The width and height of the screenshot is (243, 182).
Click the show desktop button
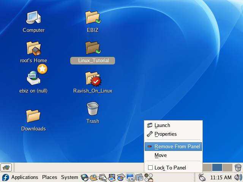pyautogui.click(x=6, y=167)
